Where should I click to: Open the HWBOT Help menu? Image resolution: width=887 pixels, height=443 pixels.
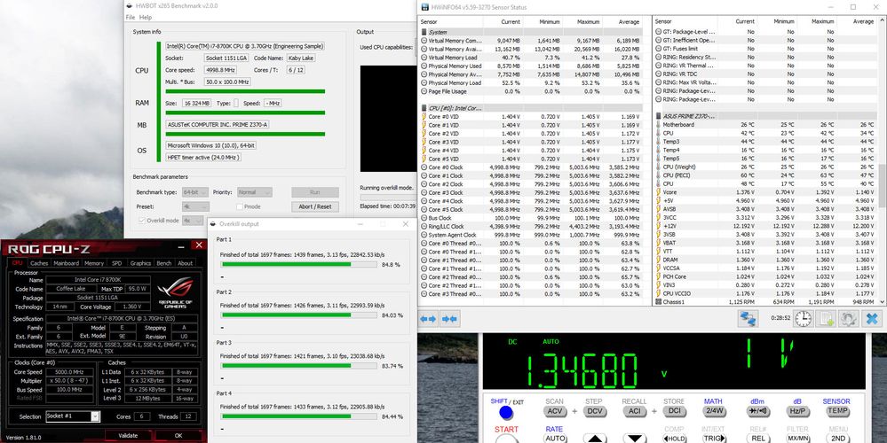(x=146, y=18)
